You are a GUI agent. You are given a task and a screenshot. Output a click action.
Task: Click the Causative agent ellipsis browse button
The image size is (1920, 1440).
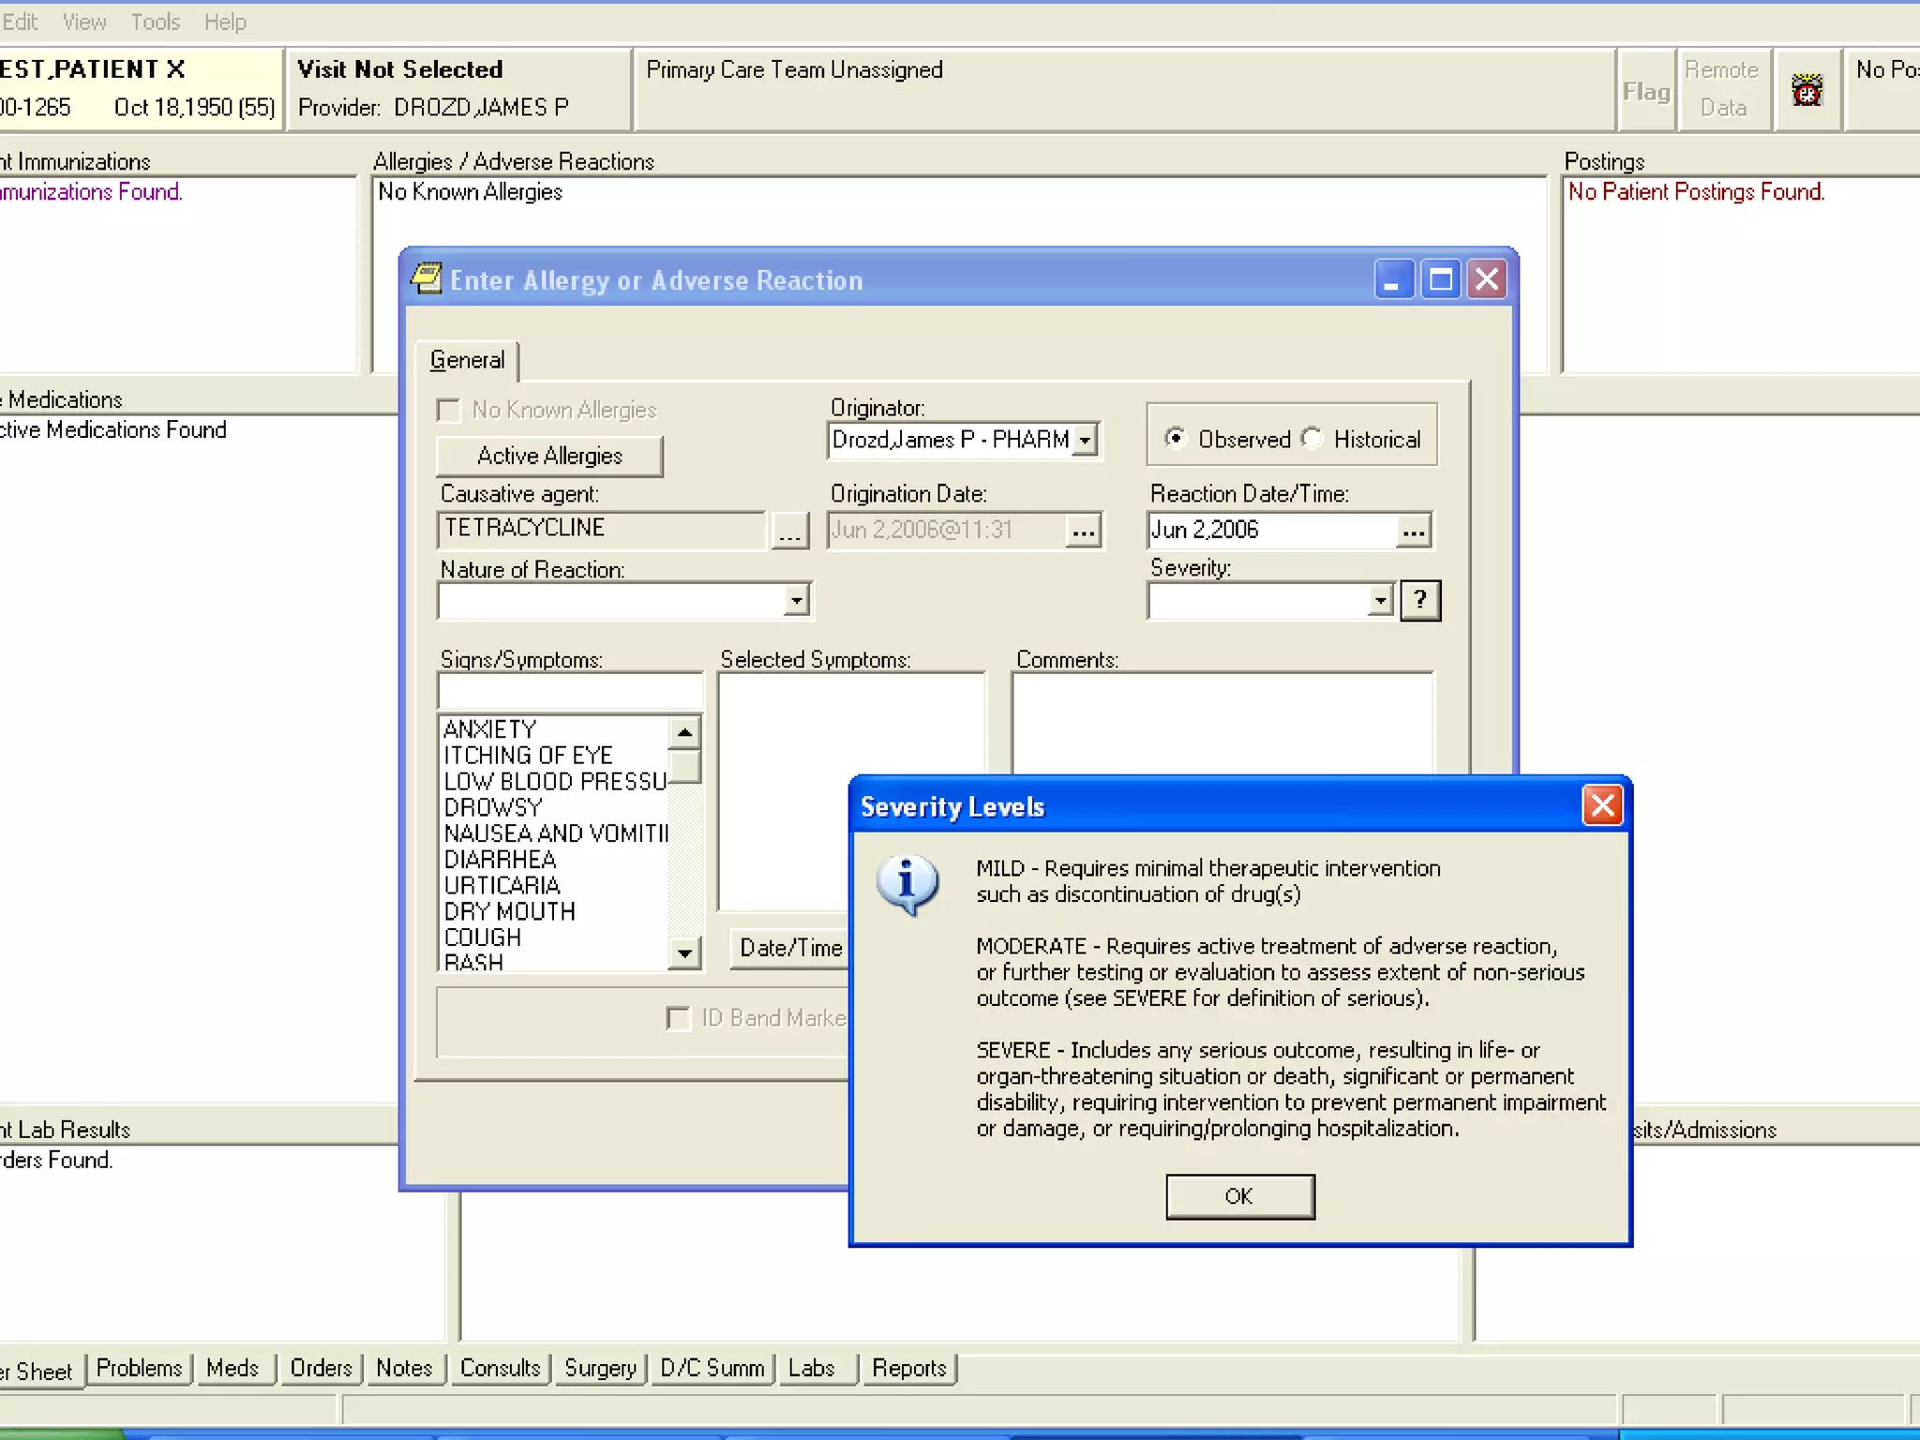pos(789,532)
